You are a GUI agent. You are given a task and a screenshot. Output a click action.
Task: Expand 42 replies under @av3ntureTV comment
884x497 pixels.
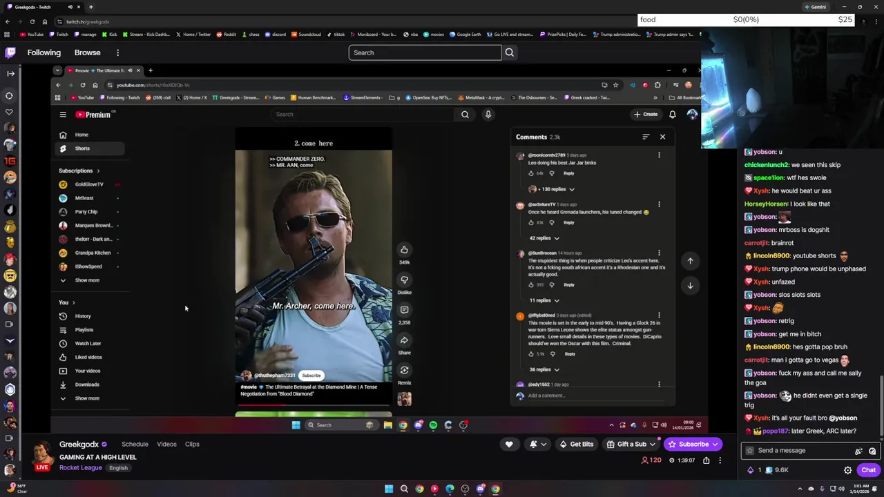(x=544, y=238)
